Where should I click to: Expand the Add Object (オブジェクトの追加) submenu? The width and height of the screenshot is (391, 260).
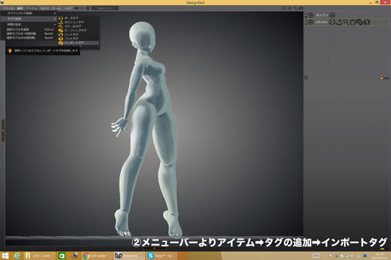pos(28,13)
